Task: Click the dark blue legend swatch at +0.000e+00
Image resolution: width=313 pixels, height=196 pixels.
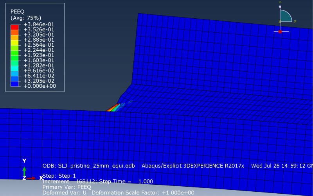Action: [14, 84]
